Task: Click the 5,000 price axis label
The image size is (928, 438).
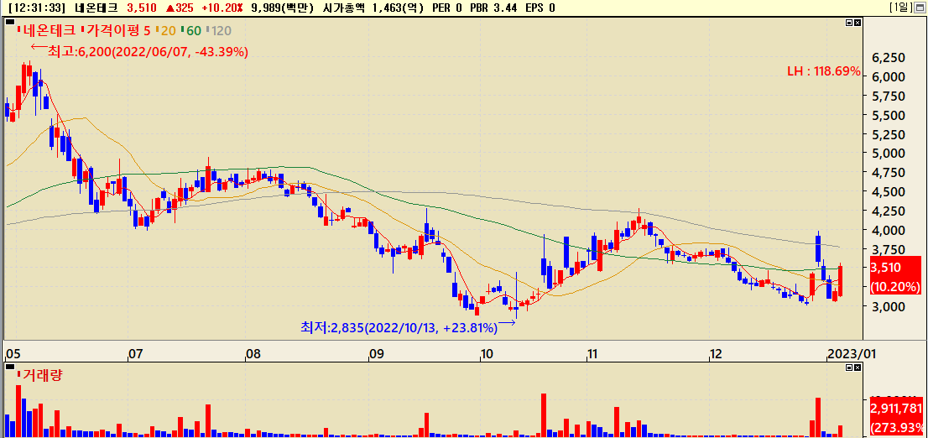Action: 889,154
